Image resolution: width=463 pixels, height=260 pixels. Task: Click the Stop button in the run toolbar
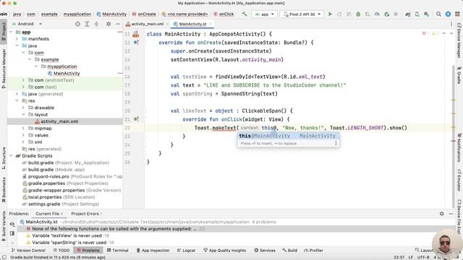tap(396, 14)
